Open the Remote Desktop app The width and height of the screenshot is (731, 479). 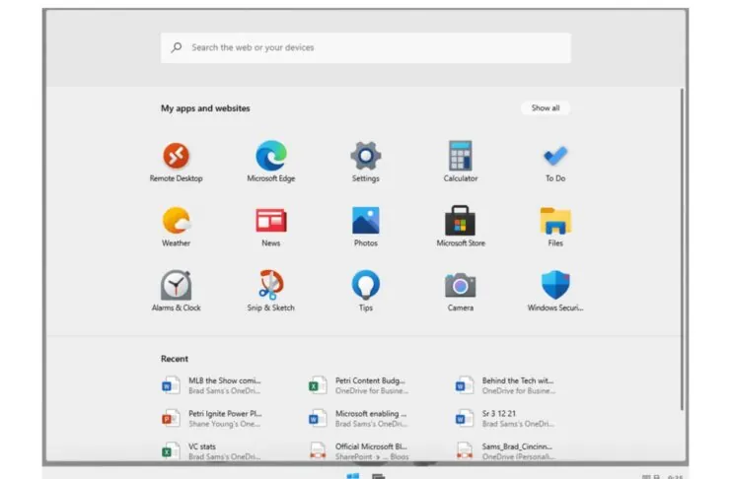pyautogui.click(x=177, y=163)
